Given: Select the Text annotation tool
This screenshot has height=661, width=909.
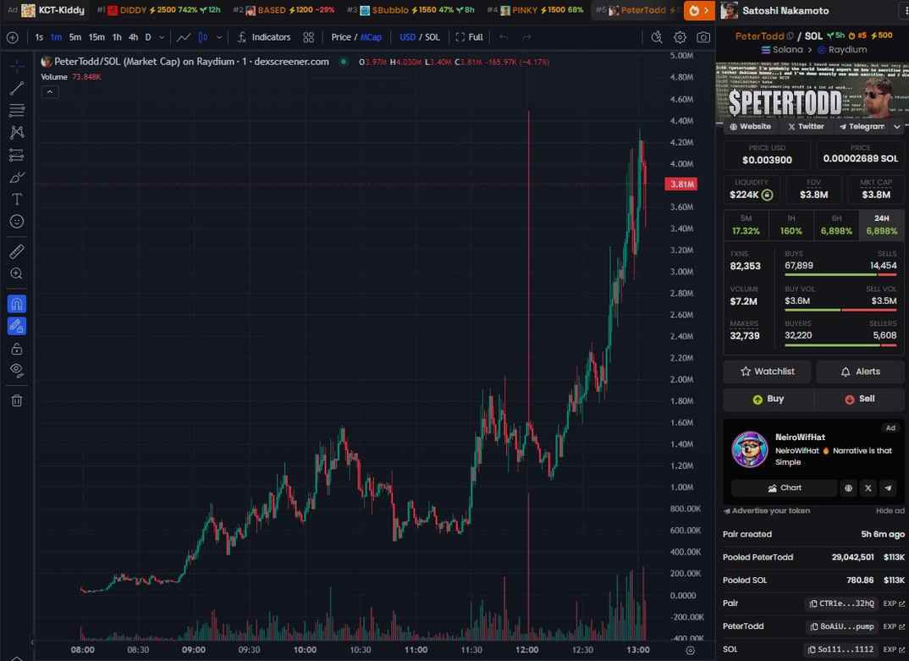Looking at the screenshot, I should pos(17,200).
